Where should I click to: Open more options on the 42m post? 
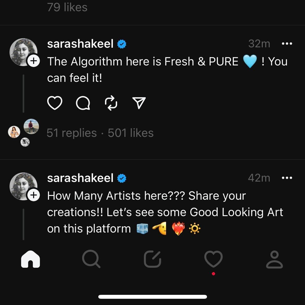point(287,178)
